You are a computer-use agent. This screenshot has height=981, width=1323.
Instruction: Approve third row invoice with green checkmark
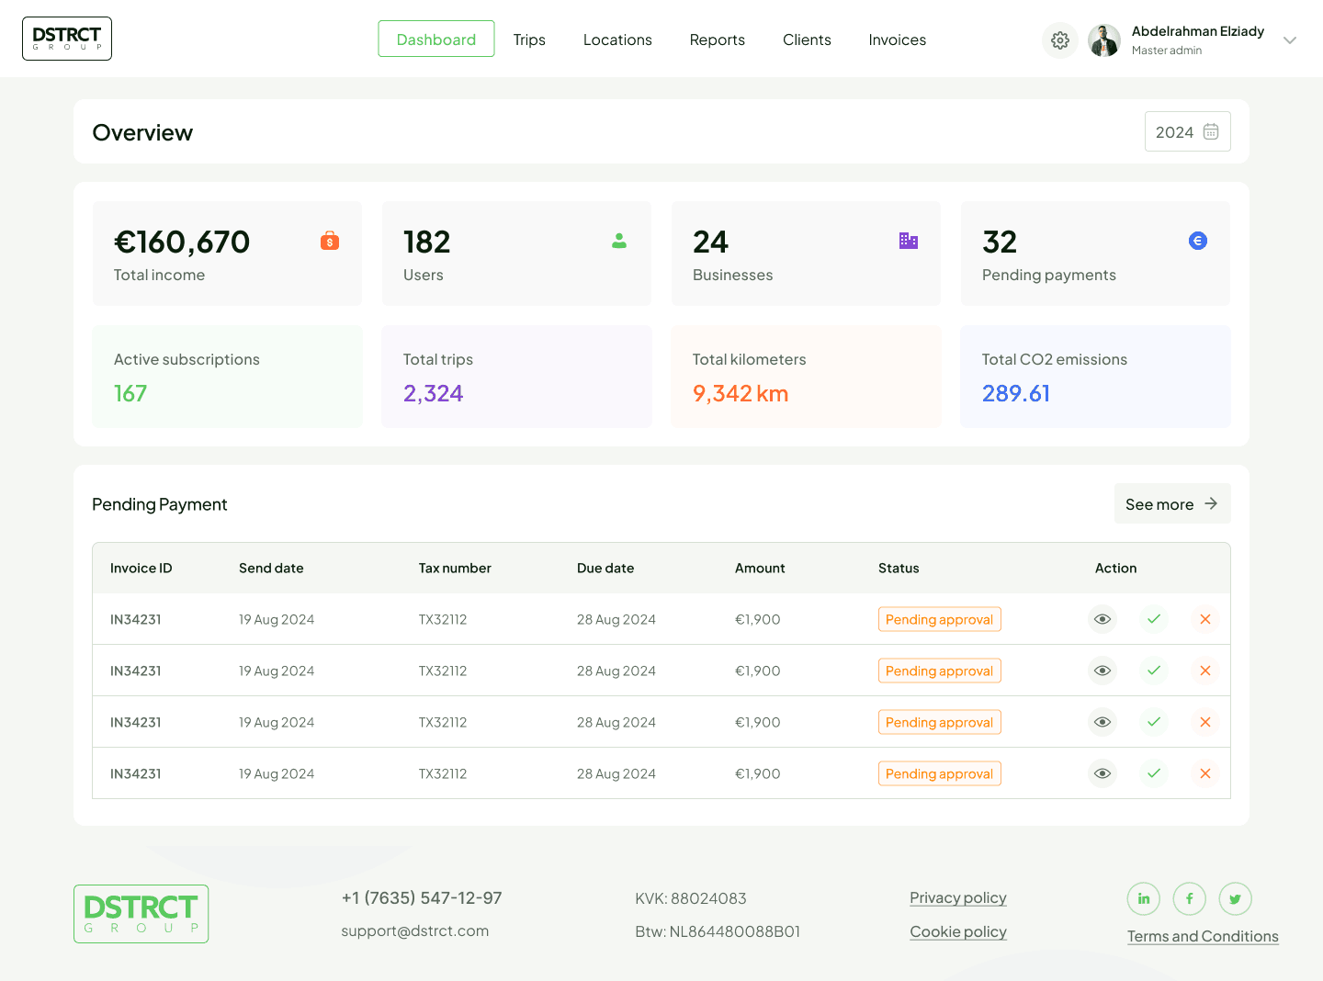(x=1154, y=722)
